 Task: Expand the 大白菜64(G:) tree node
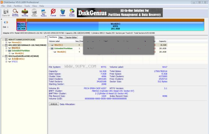tap(6, 59)
